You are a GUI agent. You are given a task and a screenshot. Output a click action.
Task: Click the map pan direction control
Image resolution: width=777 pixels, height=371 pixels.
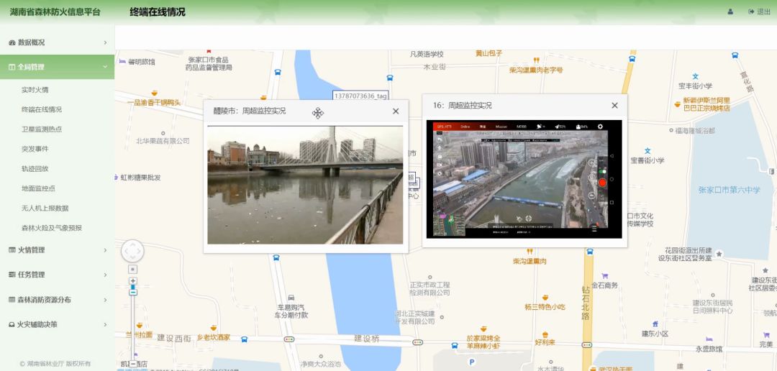pos(132,251)
